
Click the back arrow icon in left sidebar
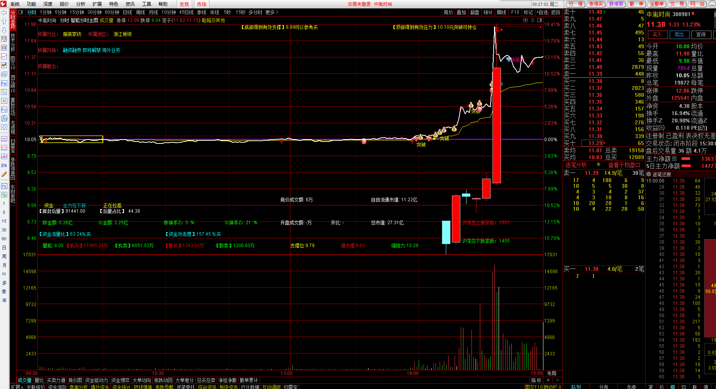(4, 13)
